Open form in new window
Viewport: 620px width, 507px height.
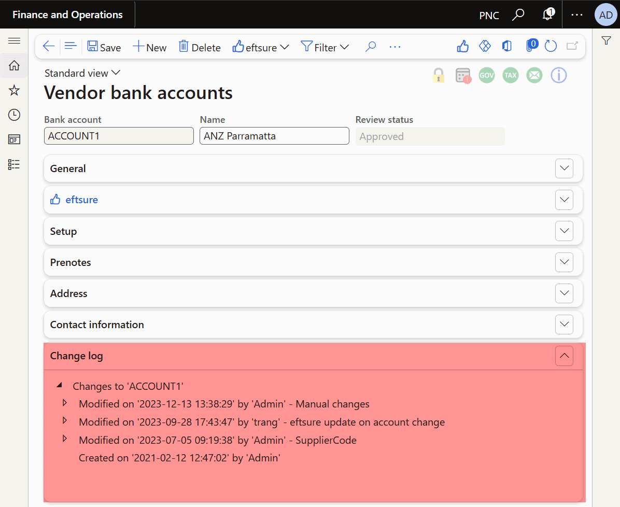click(x=572, y=46)
